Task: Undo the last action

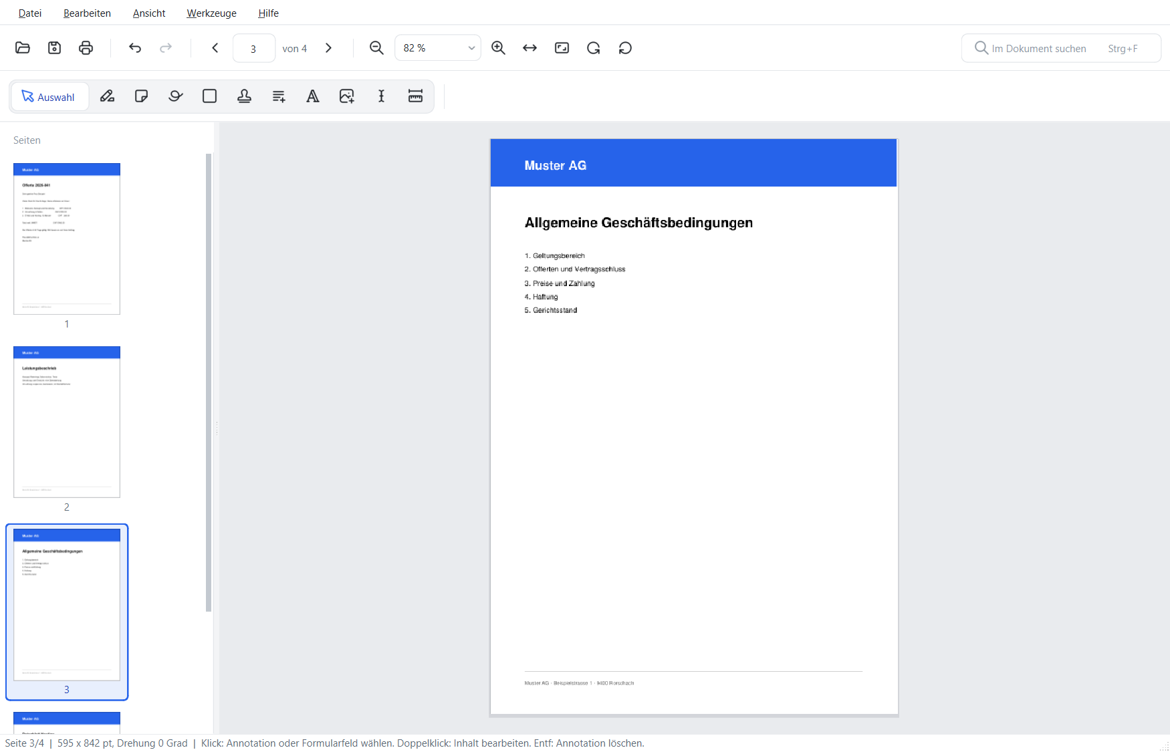Action: click(x=134, y=47)
